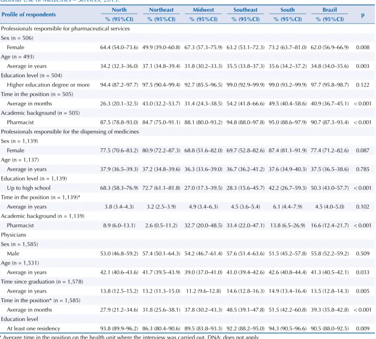Image resolution: width=376 pixels, height=339 pixels.
Task: Click Midwest value 39.0 (37.0–41.0)
Action: tap(203, 272)
